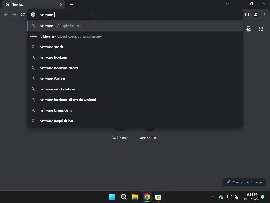Click the Customize Chrome button
Viewport: 270px width, 203px height.
pyautogui.click(x=244, y=182)
